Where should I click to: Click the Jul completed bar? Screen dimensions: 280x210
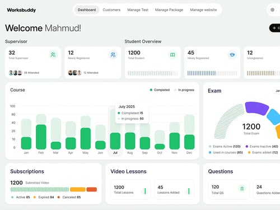tap(115, 141)
